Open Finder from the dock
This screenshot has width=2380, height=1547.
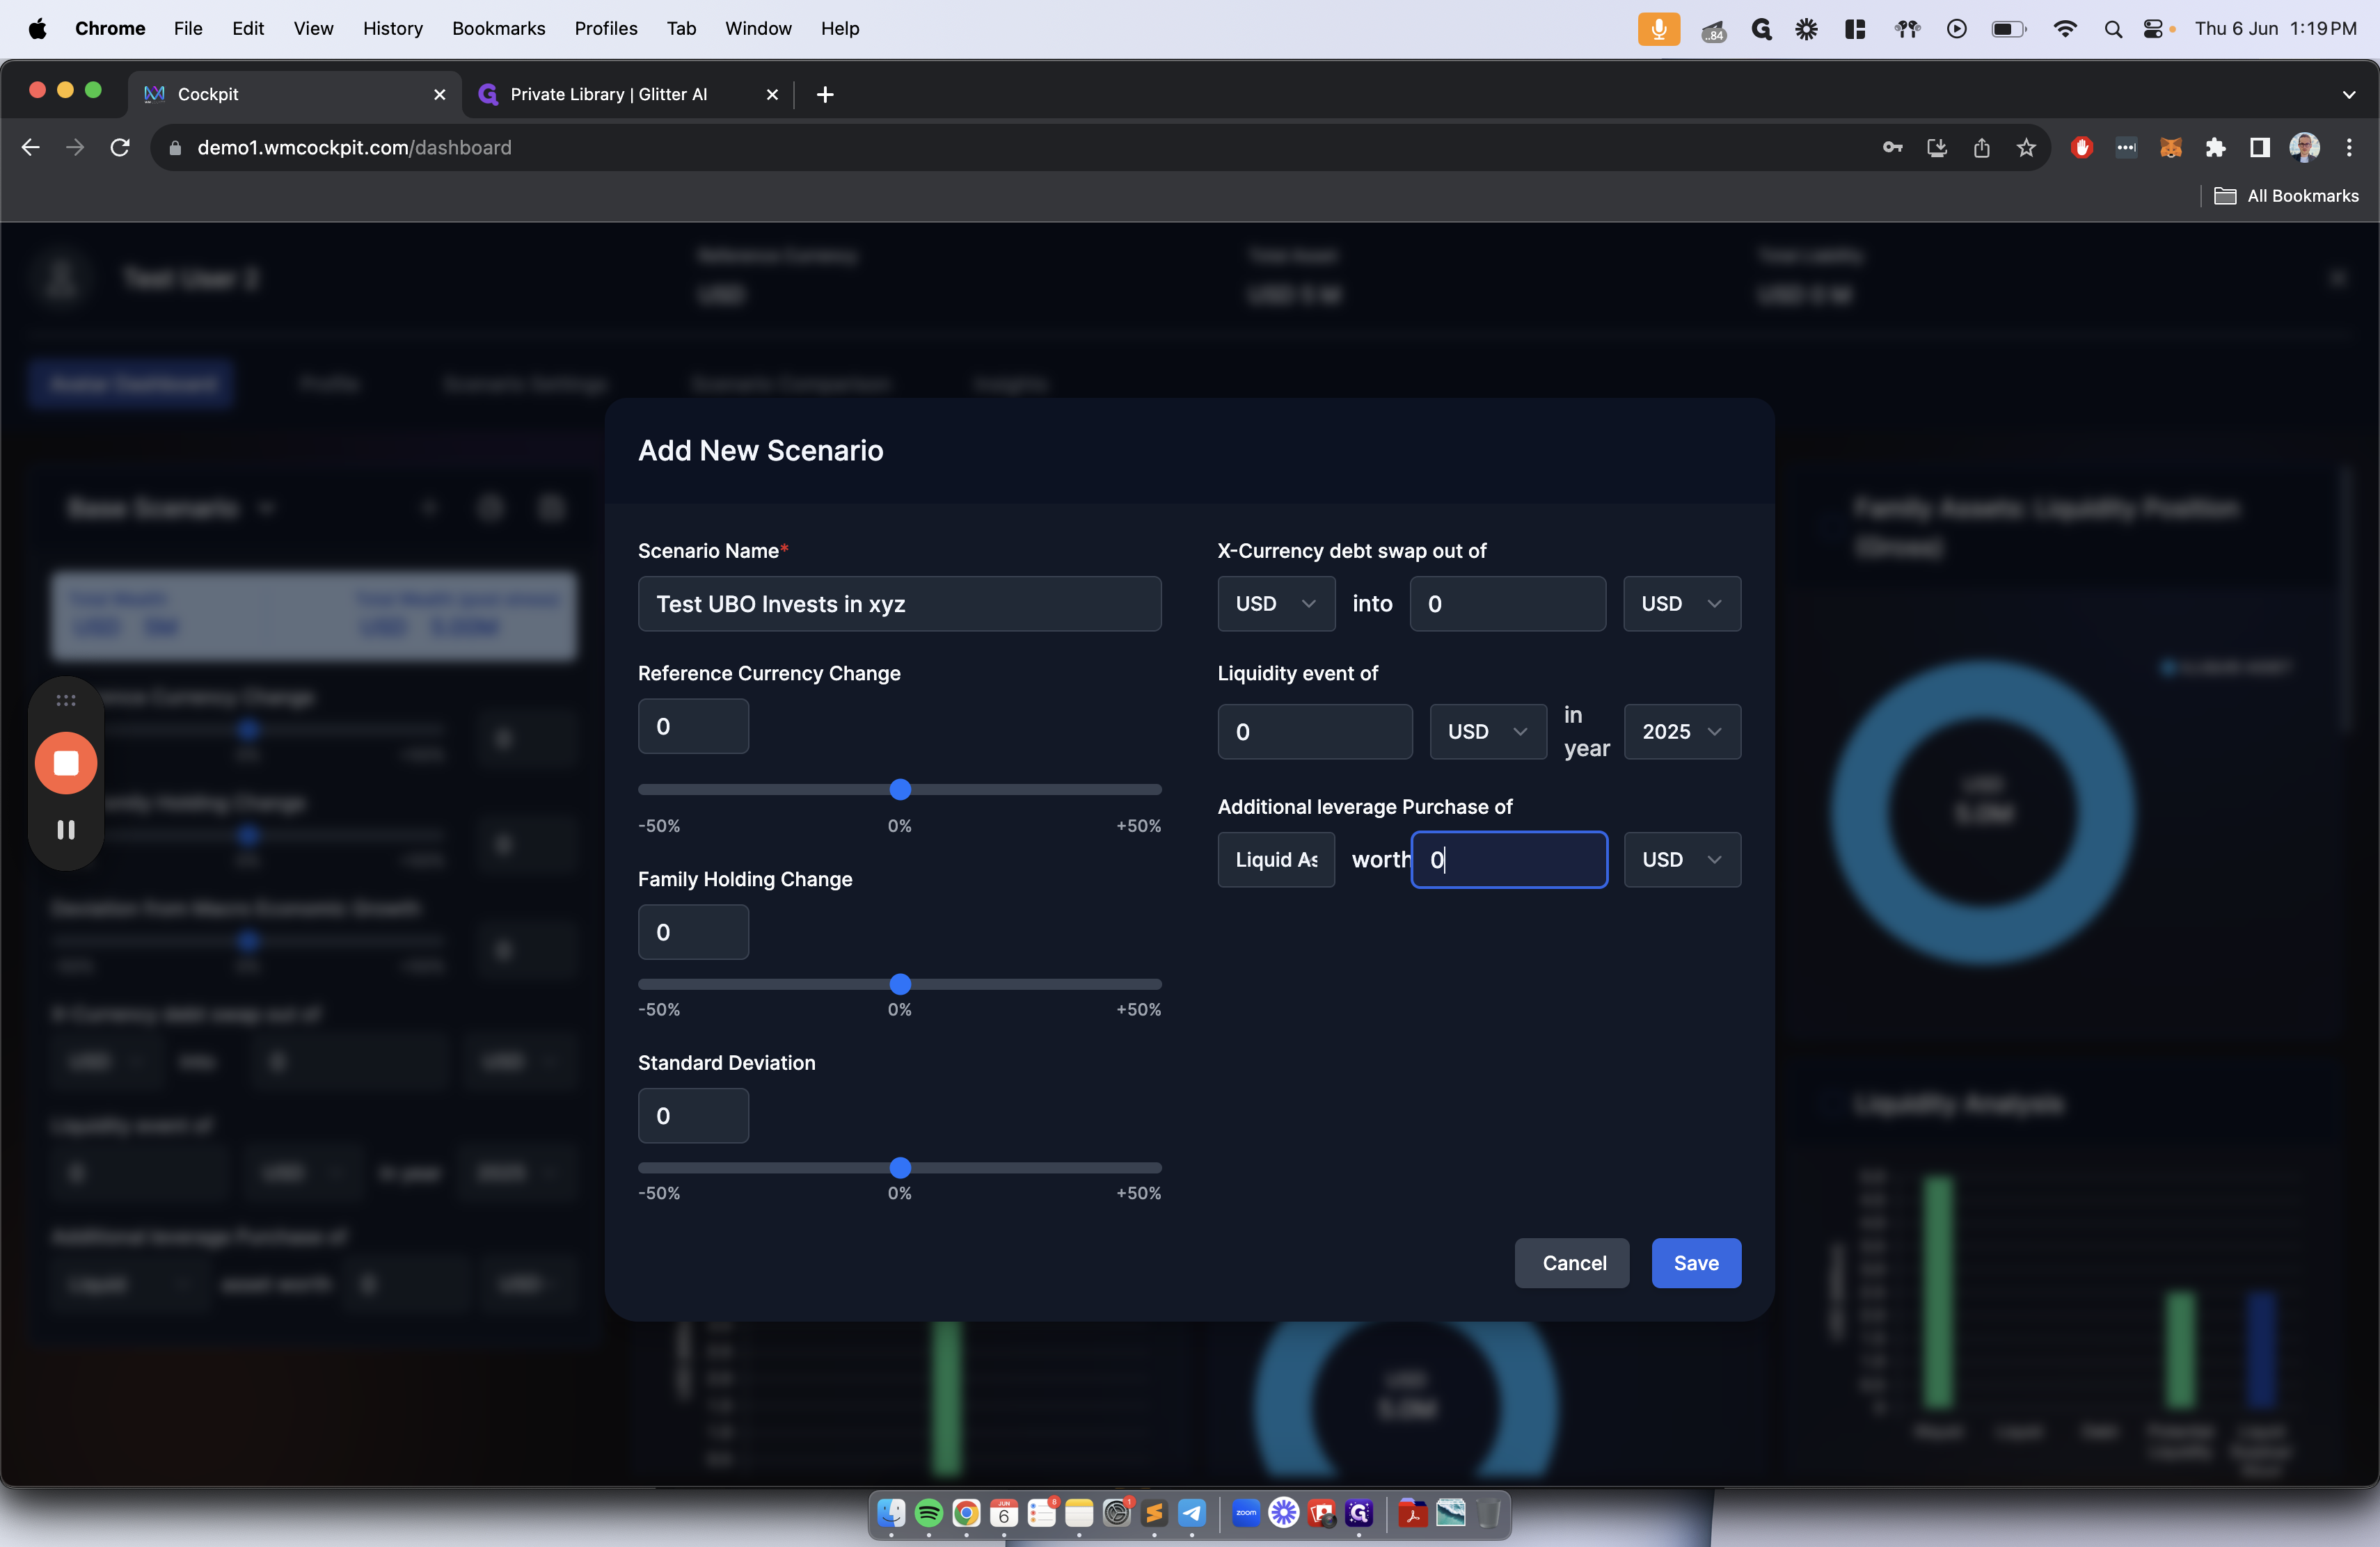tap(891, 1512)
